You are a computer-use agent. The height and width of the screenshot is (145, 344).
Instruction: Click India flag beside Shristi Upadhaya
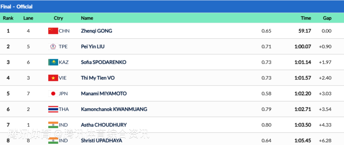tap(53, 140)
